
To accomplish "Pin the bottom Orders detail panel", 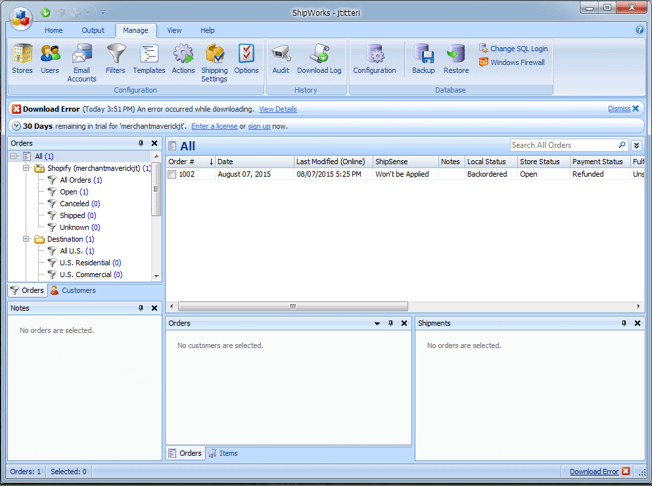I will tap(391, 323).
